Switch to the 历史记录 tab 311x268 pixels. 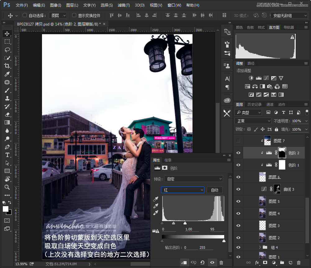point(254,104)
